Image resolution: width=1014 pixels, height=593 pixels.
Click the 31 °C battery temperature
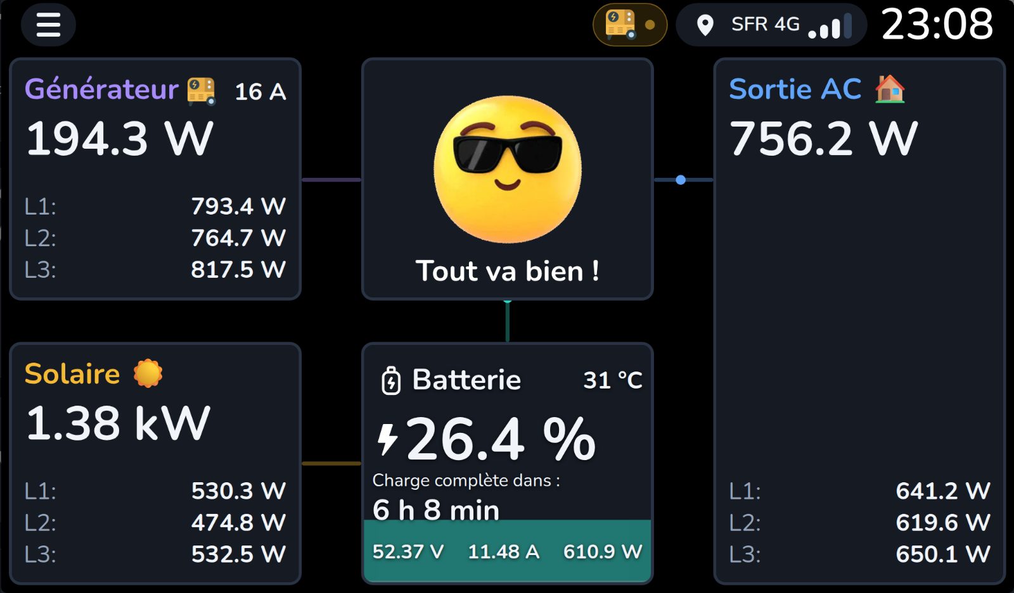point(613,380)
